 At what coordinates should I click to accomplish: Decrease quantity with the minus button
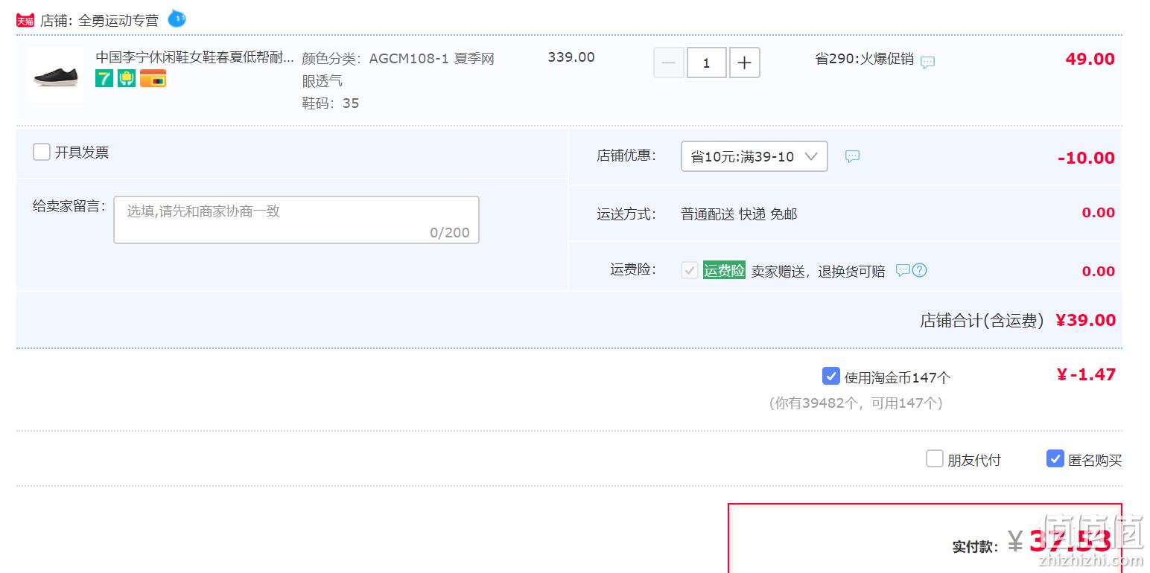[668, 63]
